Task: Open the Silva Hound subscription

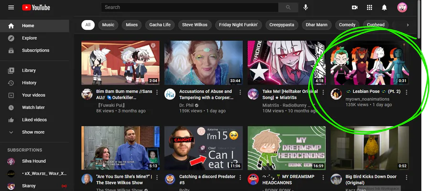Action: pos(34,161)
